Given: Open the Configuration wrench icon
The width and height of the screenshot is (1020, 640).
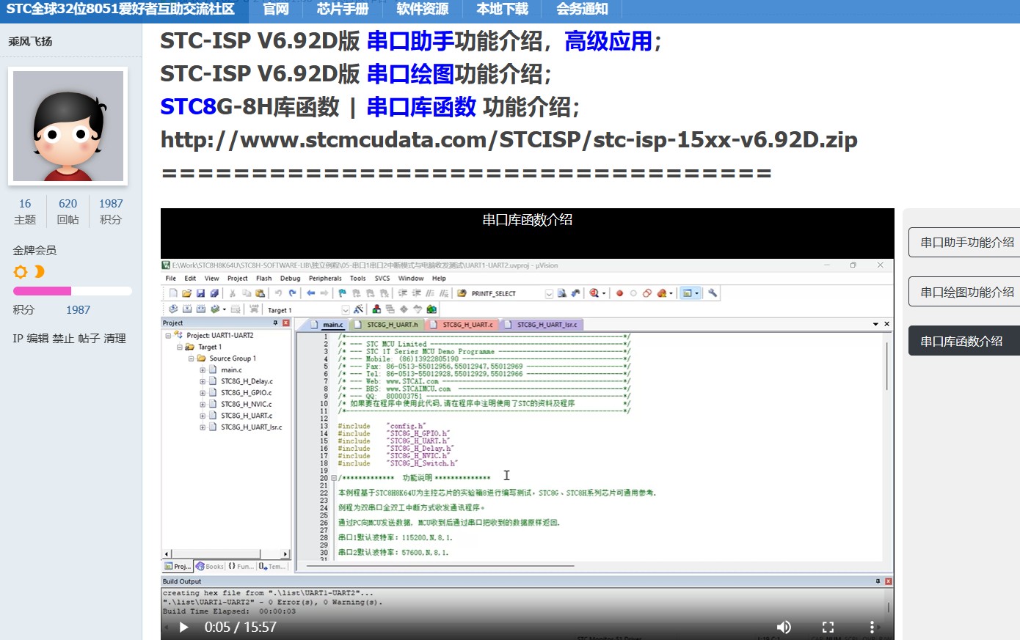Looking at the screenshot, I should (712, 293).
